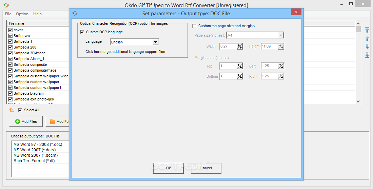Open the Option menu
The image size is (373, 189).
tap(22, 14)
